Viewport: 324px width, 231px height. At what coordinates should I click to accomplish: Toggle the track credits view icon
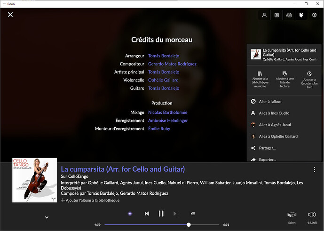pos(301,15)
